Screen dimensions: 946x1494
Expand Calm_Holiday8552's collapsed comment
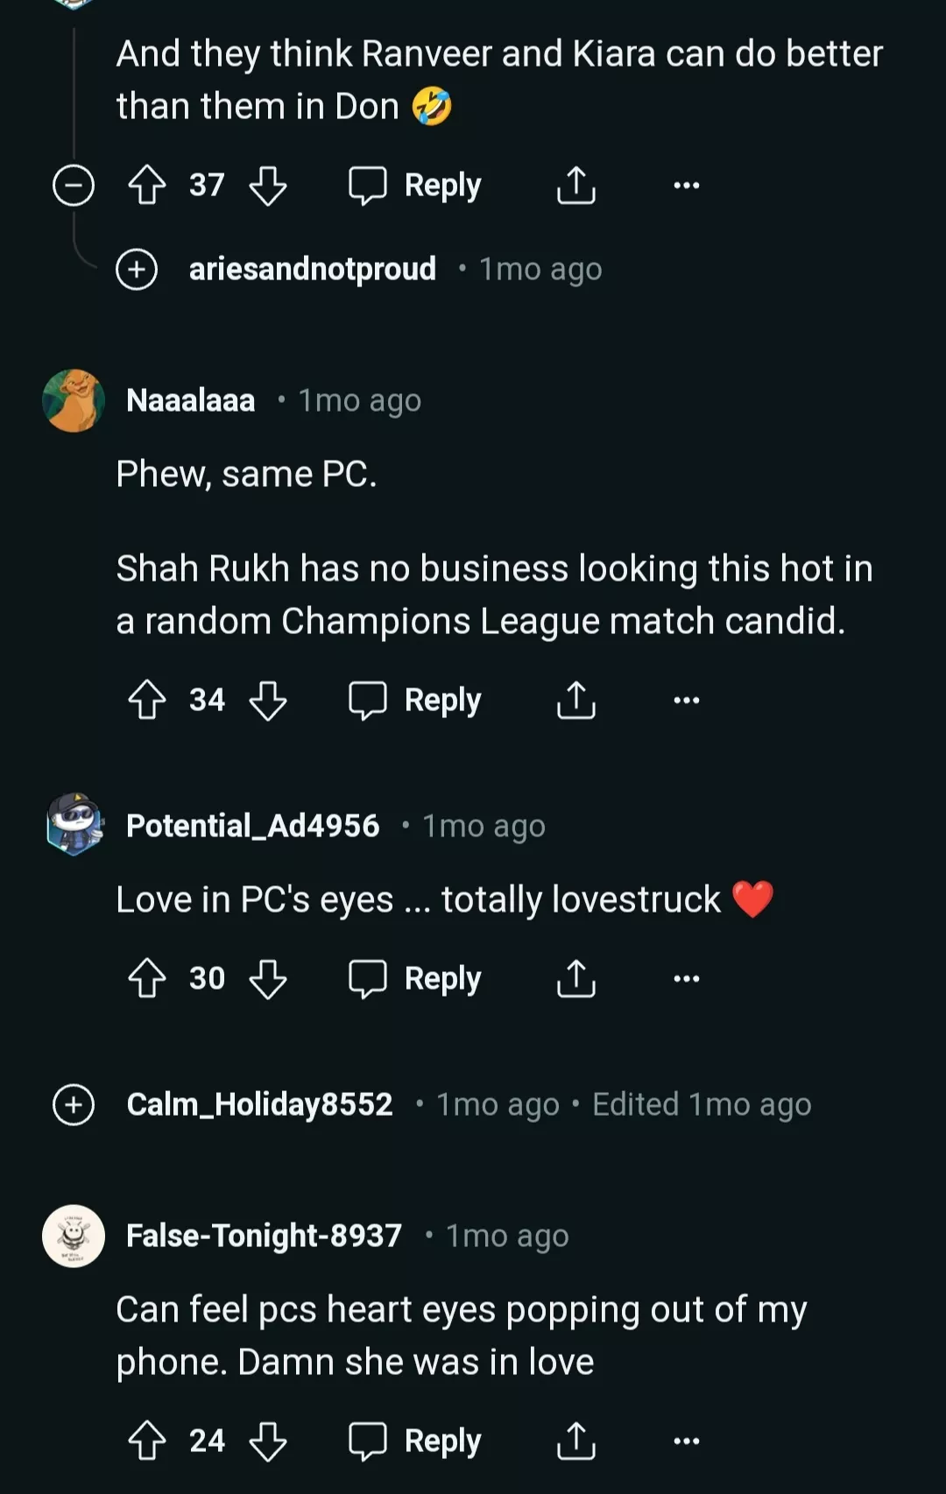point(74,1104)
